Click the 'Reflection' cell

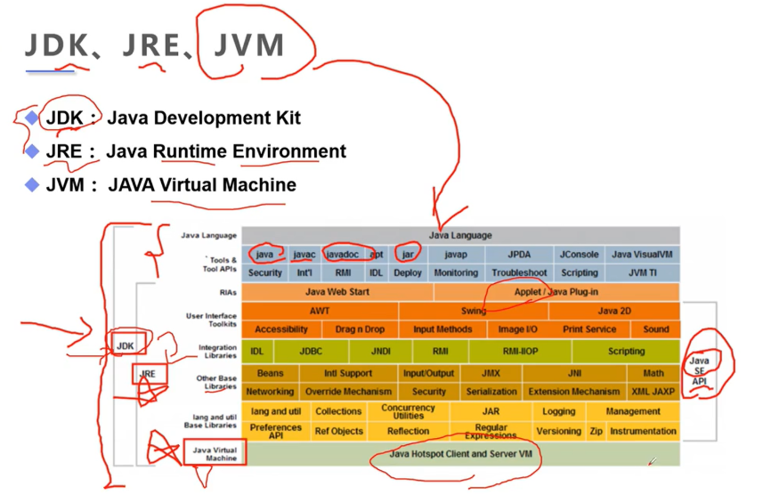click(x=409, y=432)
